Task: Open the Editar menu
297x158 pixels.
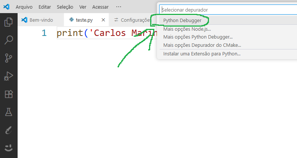Action: (x=45, y=7)
